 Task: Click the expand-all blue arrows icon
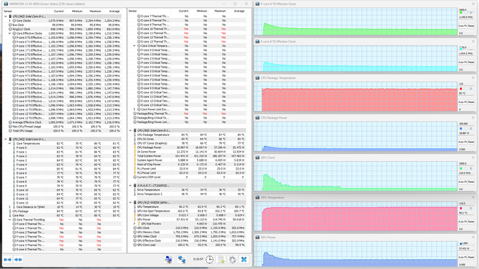7,259
